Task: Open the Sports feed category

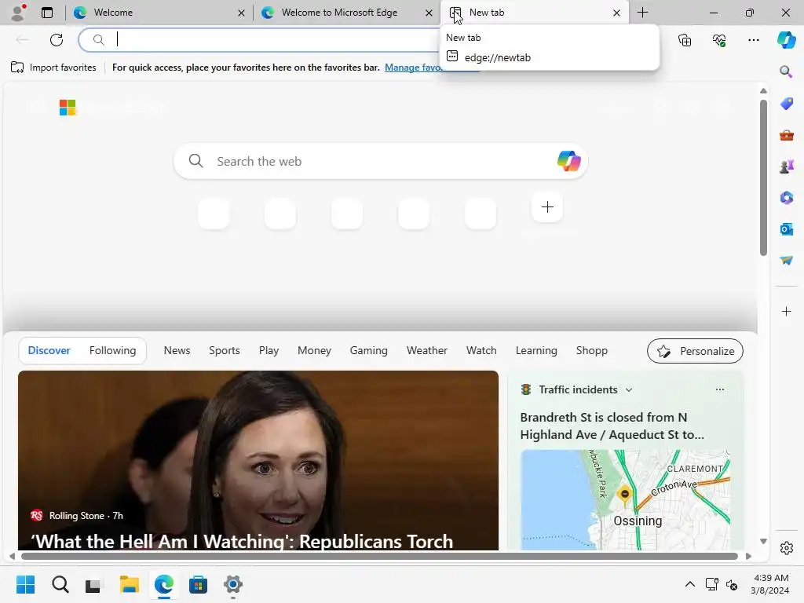Action: [x=224, y=350]
